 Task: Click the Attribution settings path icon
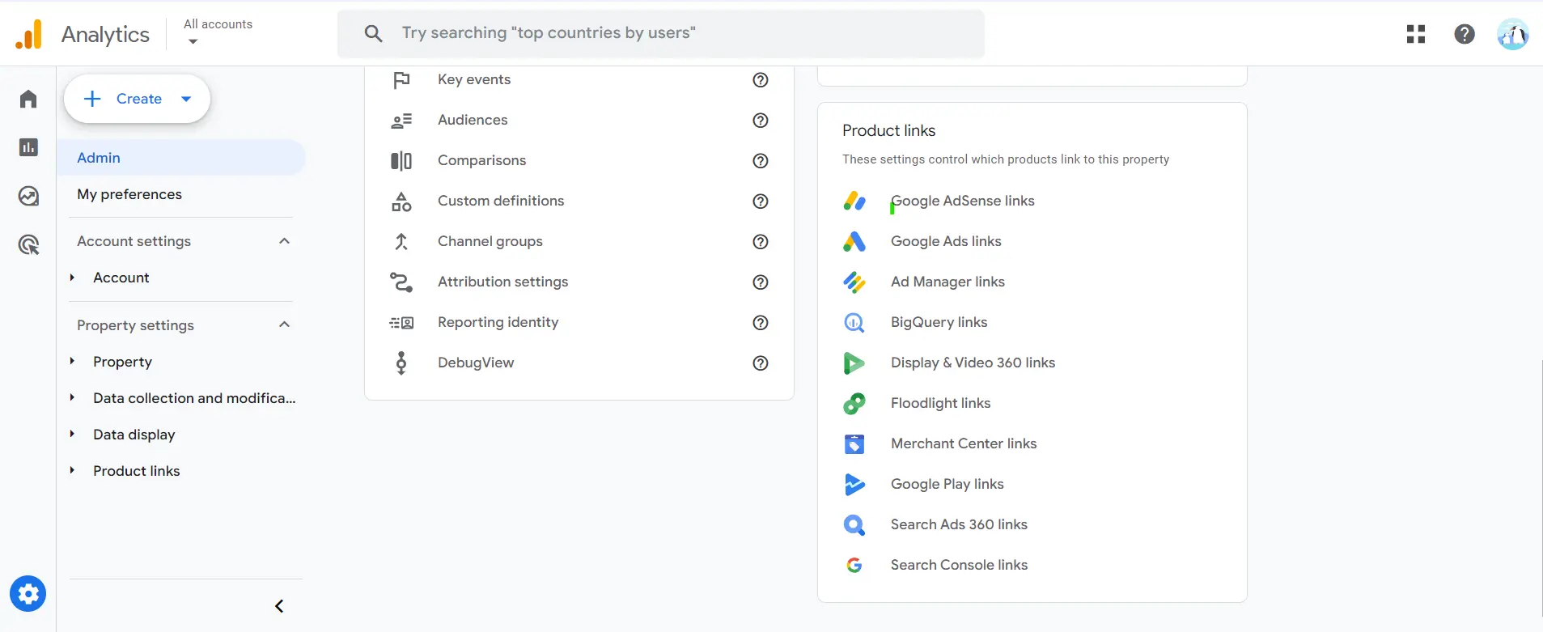pos(401,282)
